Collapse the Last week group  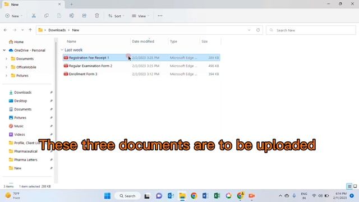[x=62, y=50]
